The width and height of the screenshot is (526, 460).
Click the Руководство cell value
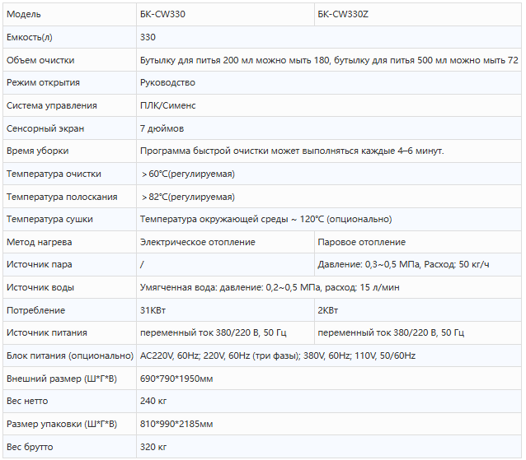pos(329,82)
